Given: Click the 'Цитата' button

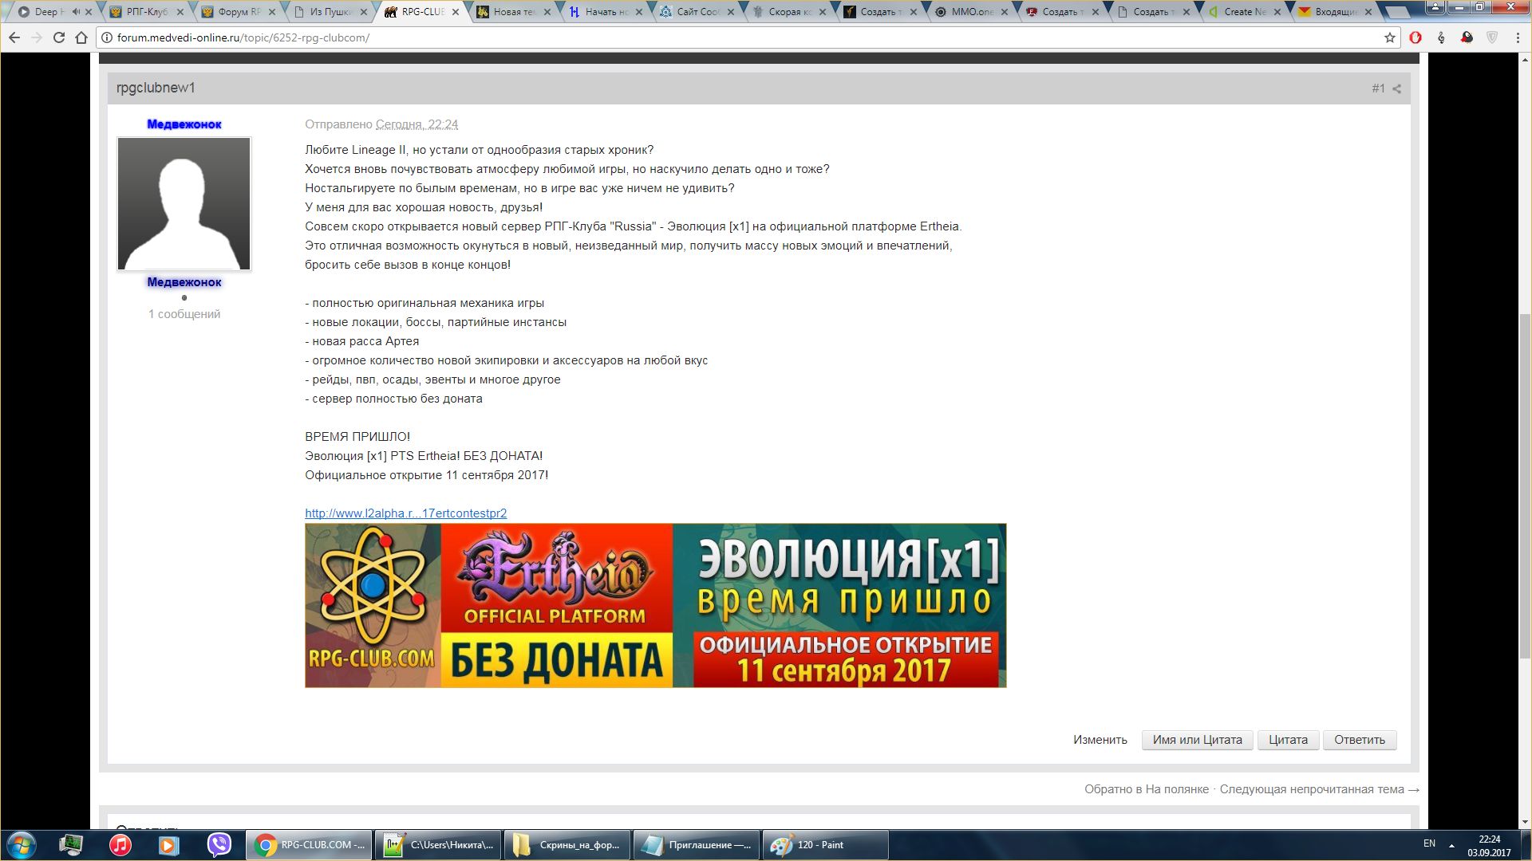Looking at the screenshot, I should coord(1288,740).
